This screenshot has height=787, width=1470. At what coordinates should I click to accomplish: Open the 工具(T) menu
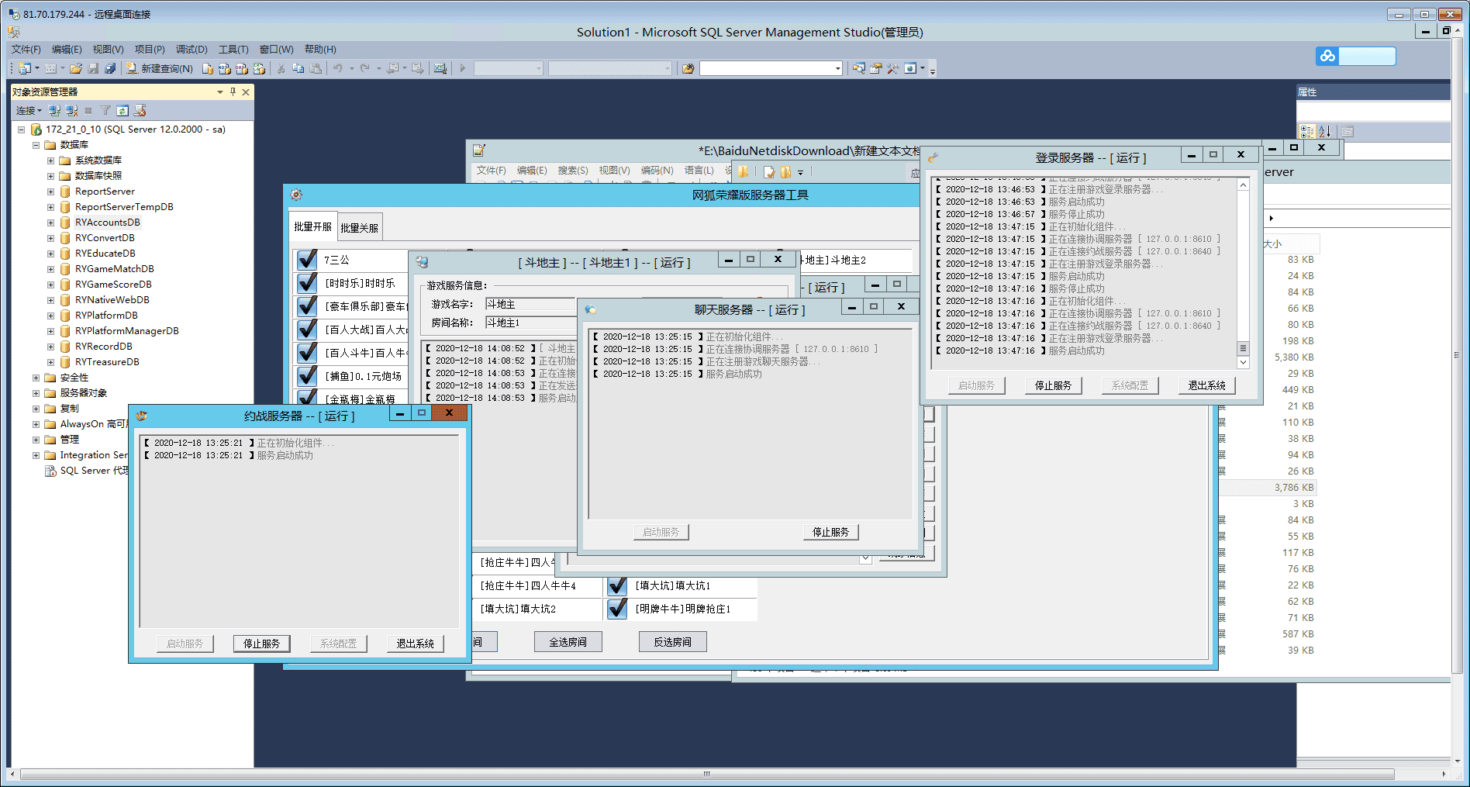pos(233,50)
